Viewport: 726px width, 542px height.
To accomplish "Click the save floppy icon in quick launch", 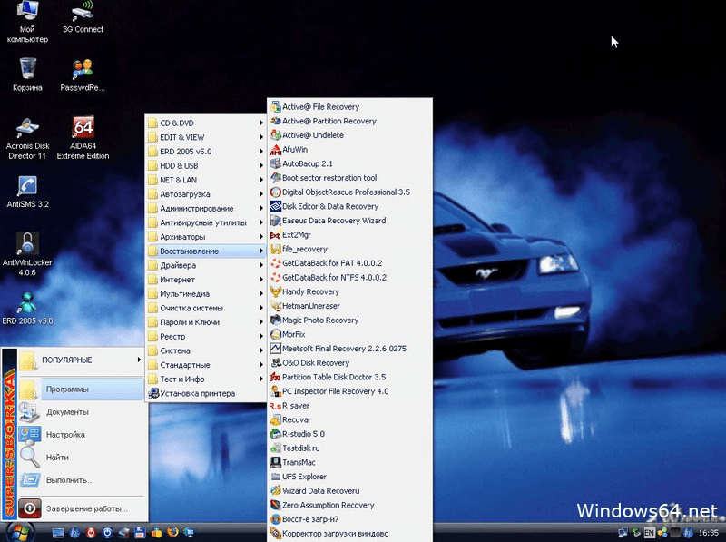I will click(140, 532).
